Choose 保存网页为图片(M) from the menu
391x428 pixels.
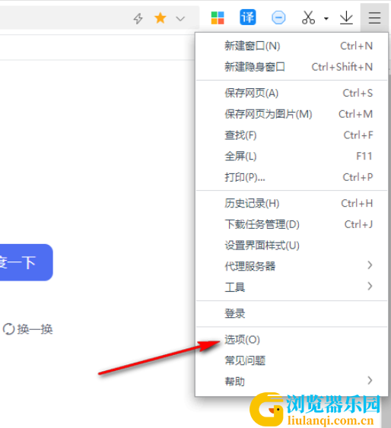(291, 114)
